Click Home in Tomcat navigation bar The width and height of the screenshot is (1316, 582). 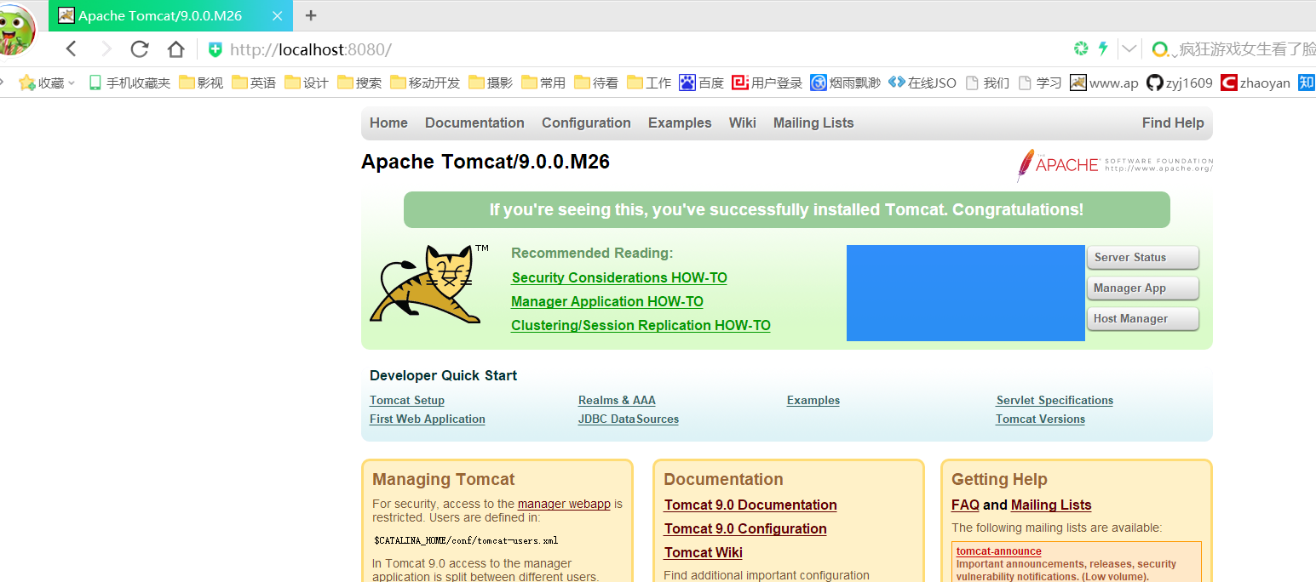pyautogui.click(x=388, y=123)
